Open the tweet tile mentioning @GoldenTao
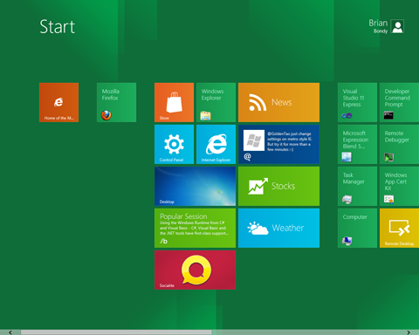The image size is (419, 335). pyautogui.click(x=278, y=144)
